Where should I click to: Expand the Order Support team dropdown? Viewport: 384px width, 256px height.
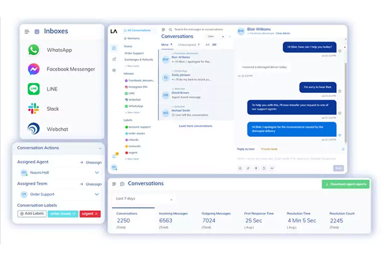(x=96, y=194)
